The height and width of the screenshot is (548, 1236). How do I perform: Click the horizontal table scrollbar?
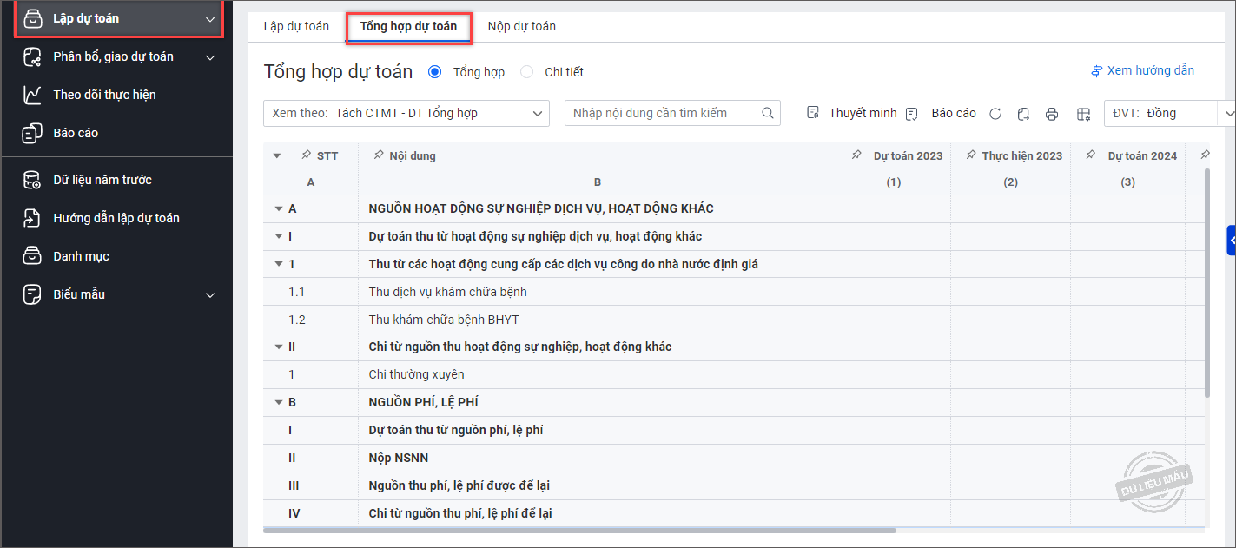click(578, 529)
